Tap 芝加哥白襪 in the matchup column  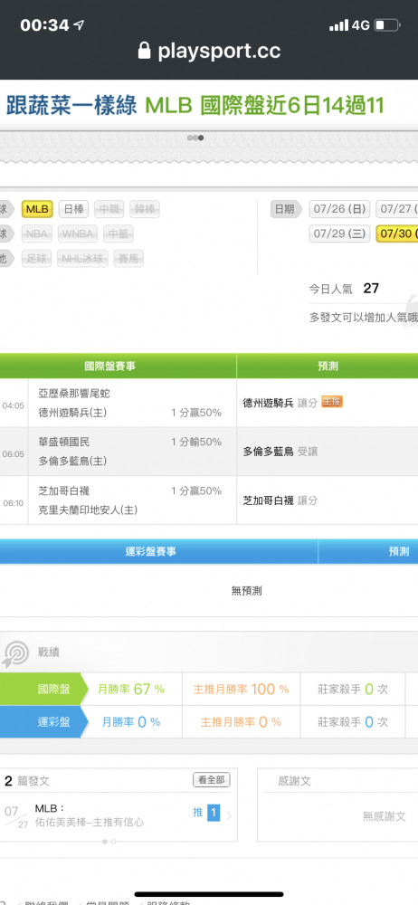(x=64, y=491)
